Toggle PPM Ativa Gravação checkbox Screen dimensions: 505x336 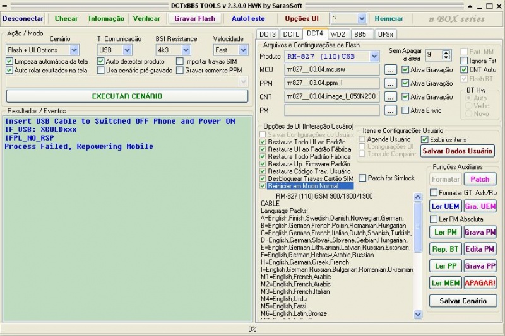[x=405, y=83]
